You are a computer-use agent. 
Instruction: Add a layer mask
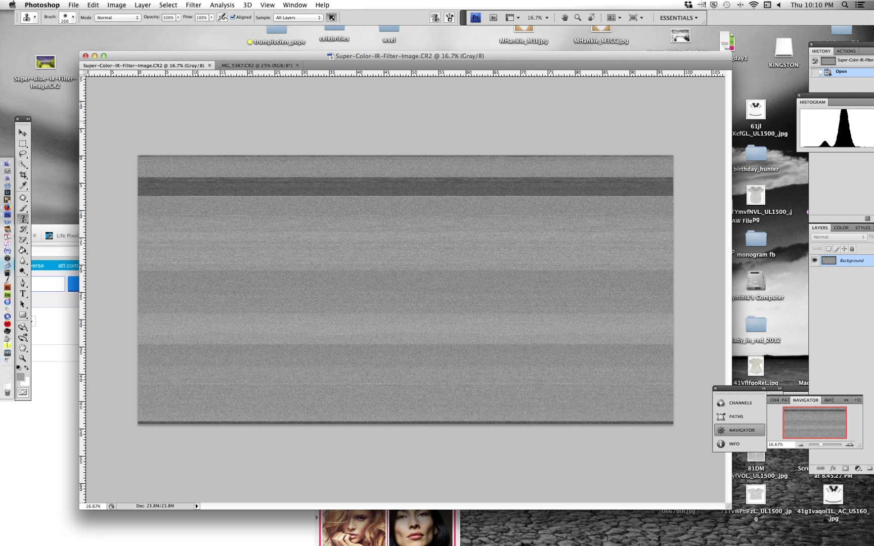coord(845,468)
